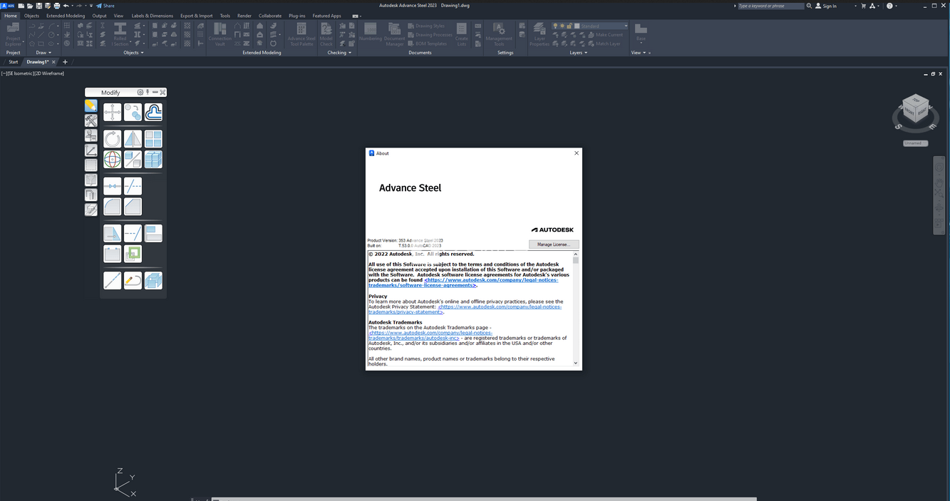
Task: Select the Mirror tool in the Modify palette
Action: click(133, 138)
